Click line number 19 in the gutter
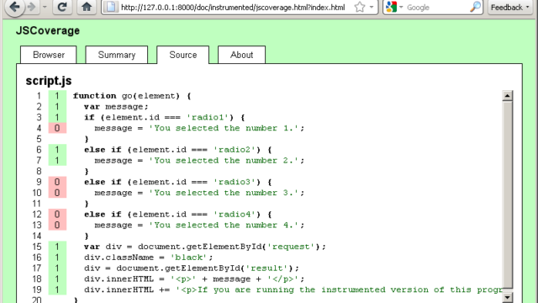538x303 pixels. 37,290
